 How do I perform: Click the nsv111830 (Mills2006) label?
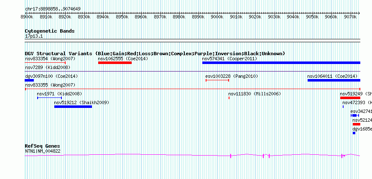click(x=255, y=94)
